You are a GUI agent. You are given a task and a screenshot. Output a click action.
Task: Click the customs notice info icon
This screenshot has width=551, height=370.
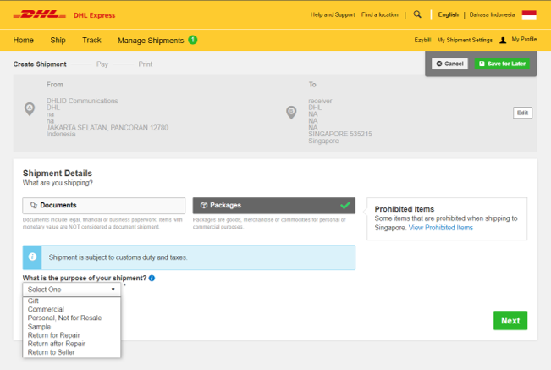point(32,257)
